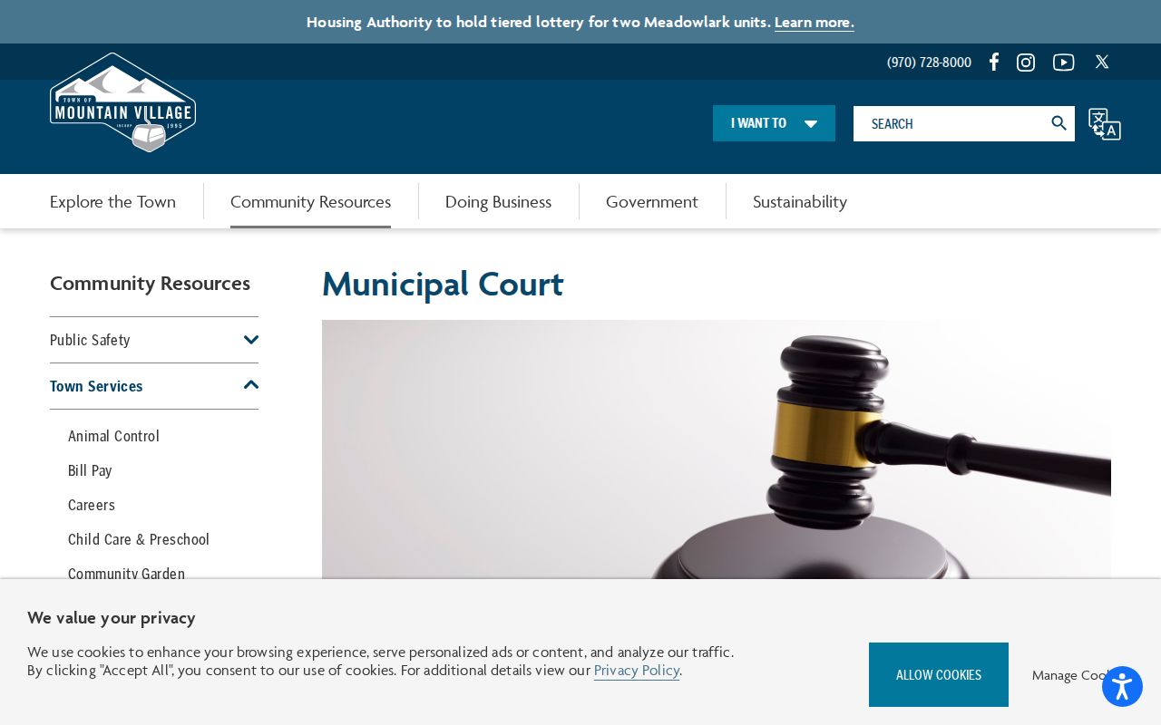The width and height of the screenshot is (1161, 725).
Task: Open Animal Control in sidebar
Action: [x=113, y=436]
